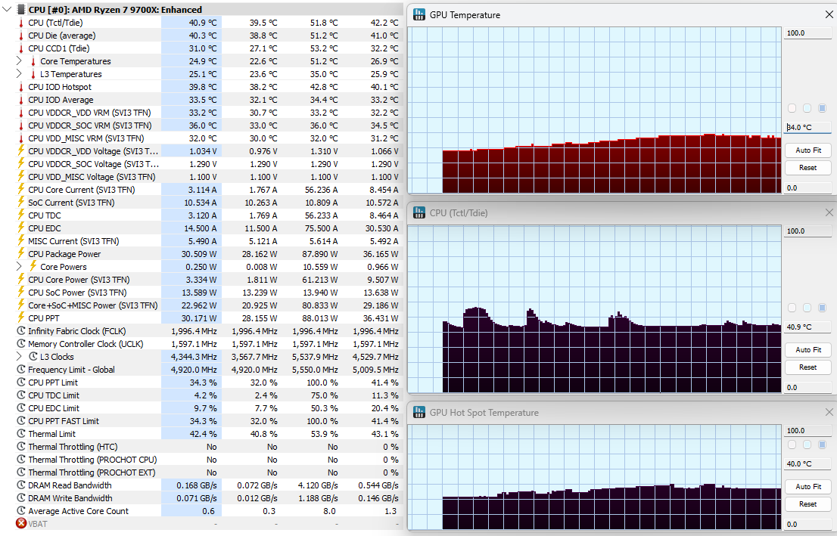This screenshot has width=837, height=536.
Task: Select the MISC Current (SVI3 TFN) row label
Action: pyautogui.click(x=73, y=241)
